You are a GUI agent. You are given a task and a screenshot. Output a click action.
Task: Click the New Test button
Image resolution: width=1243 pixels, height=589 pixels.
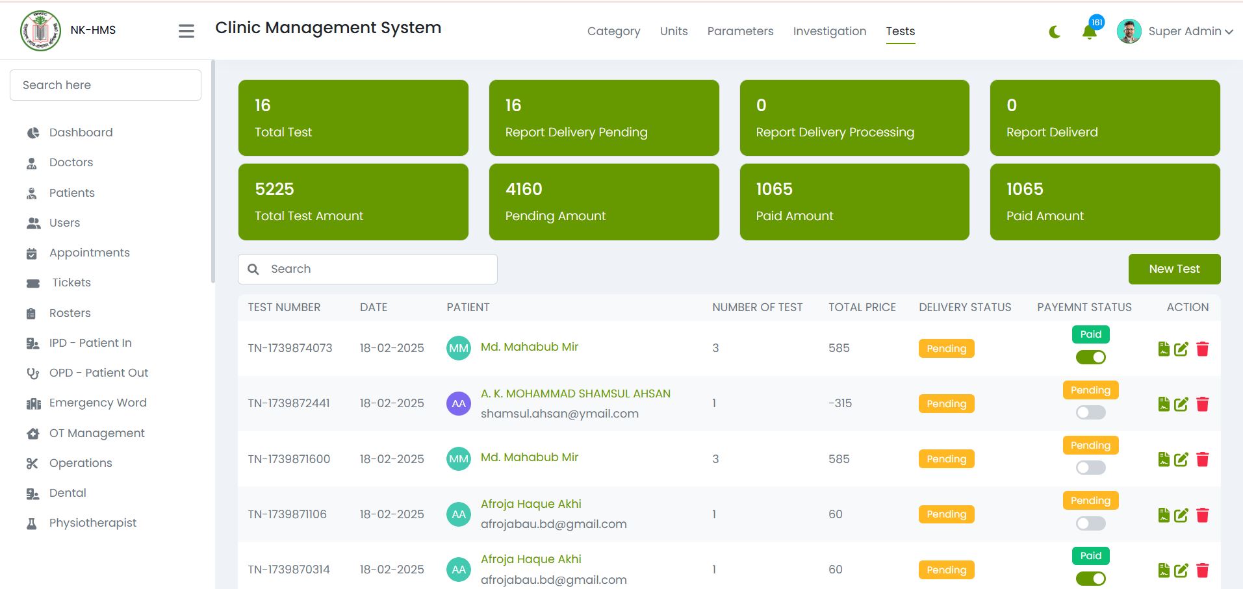click(1174, 269)
